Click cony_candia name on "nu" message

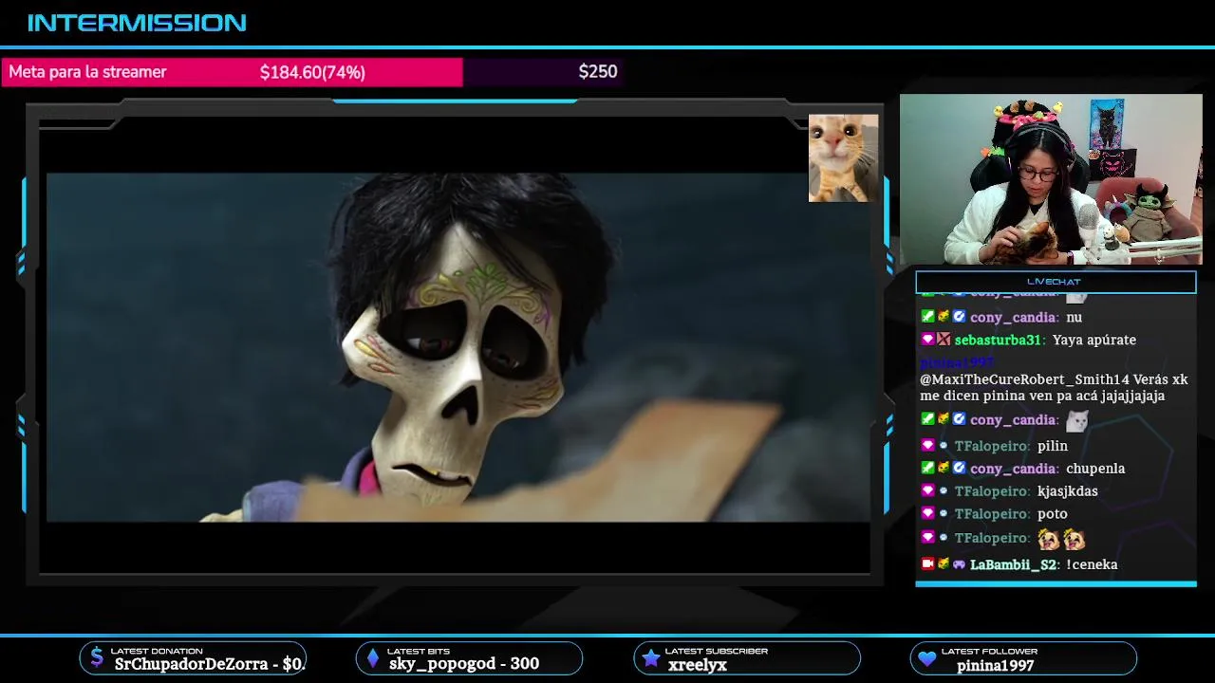[x=1013, y=317]
